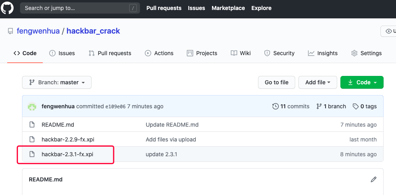Image resolution: width=396 pixels, height=195 pixels.
Task: Expand the green Code download dropdown
Action: 362,82
